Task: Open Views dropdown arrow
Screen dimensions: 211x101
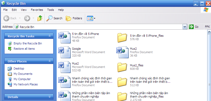Action: tap(94, 18)
